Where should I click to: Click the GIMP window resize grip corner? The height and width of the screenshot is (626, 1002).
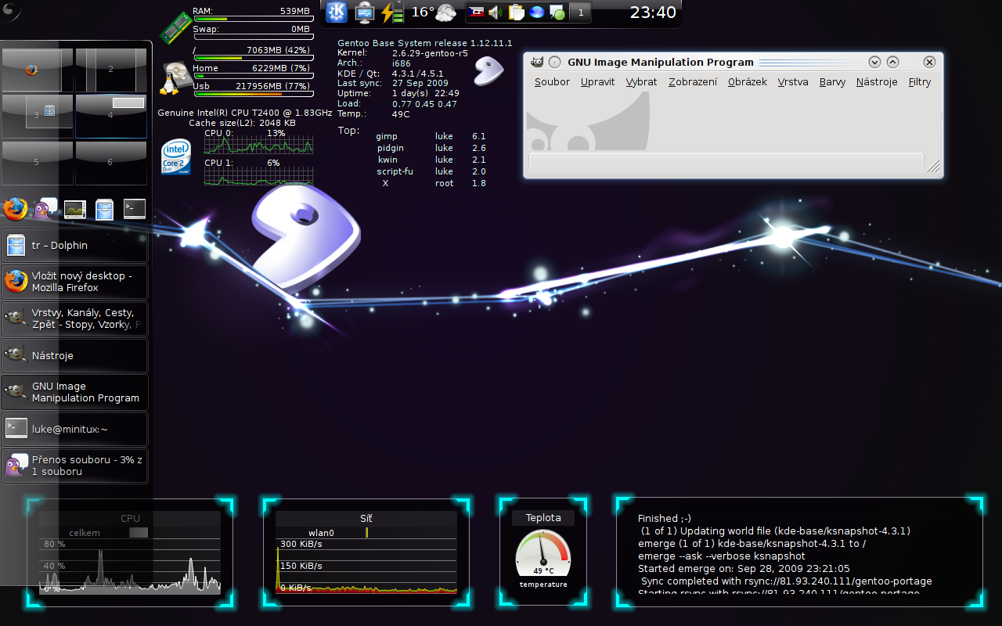coord(933,167)
